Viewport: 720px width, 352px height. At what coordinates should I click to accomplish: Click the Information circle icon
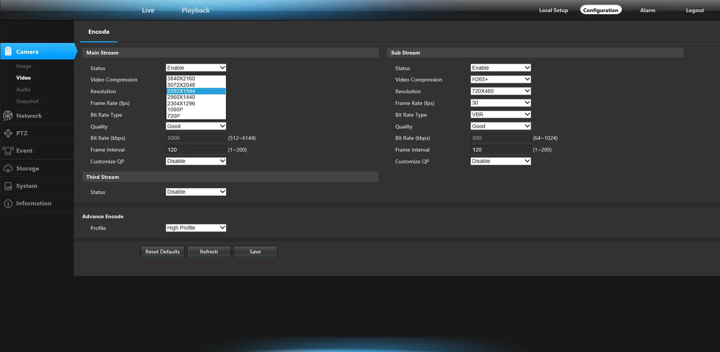pyautogui.click(x=8, y=204)
